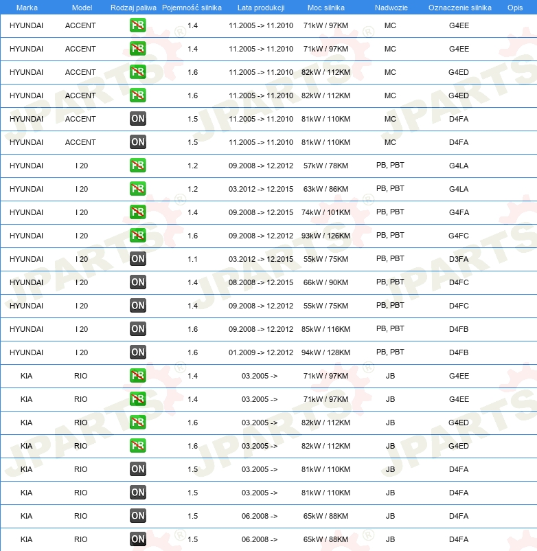
Task: Select capacity 1.4 in the 74kW / 101KM row
Action: point(192,212)
